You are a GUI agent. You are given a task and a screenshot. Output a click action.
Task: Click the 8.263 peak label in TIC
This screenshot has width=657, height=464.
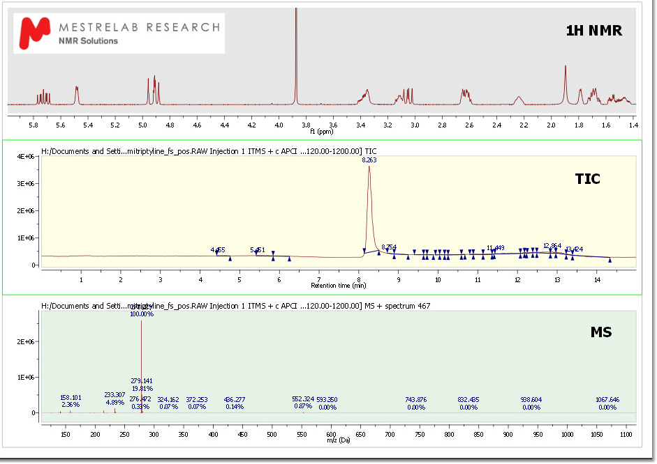coord(369,160)
